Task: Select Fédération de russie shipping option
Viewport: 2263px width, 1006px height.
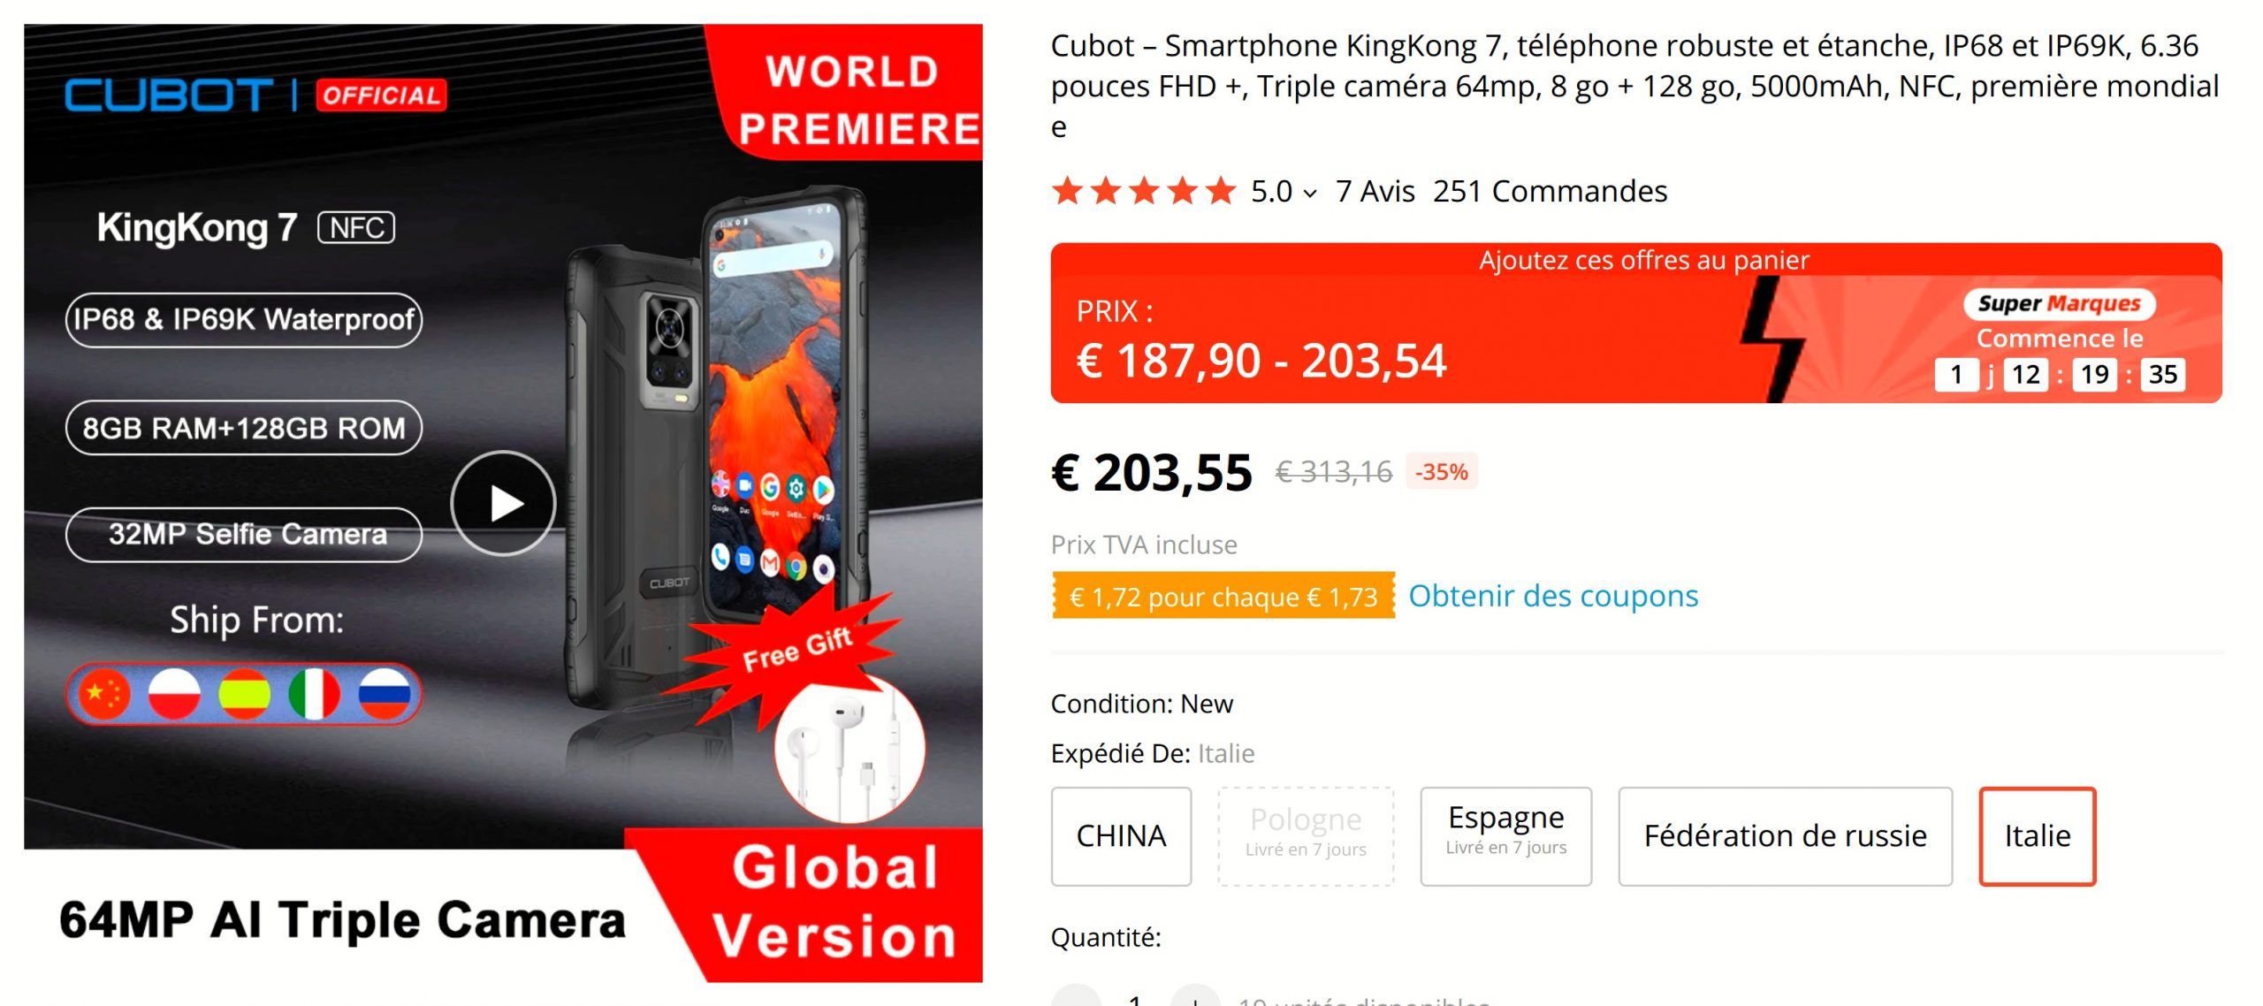Action: click(1785, 836)
